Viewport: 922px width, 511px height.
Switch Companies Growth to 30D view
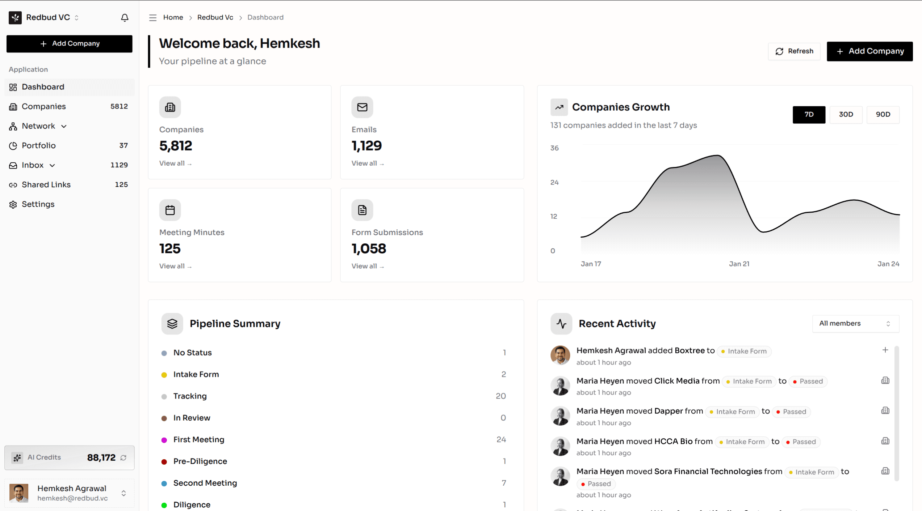coord(846,114)
